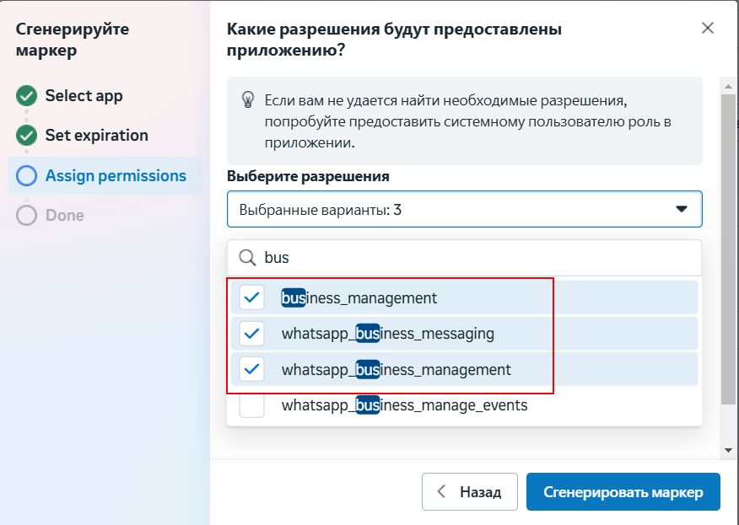739x525 pixels.
Task: Select the Assign permissions step
Action: [115, 175]
